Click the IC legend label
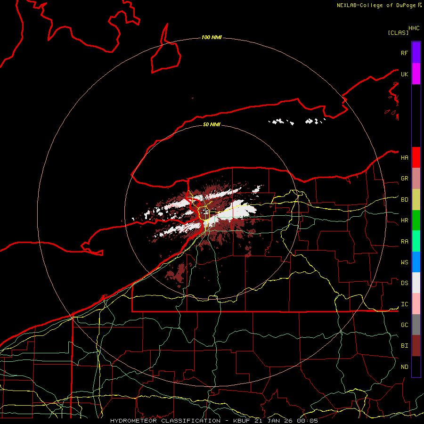The width and height of the screenshot is (424, 424). [x=404, y=304]
